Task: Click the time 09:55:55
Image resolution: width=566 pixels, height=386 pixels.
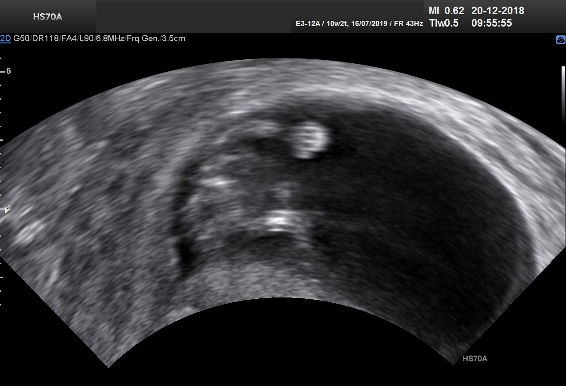Action: click(x=491, y=23)
